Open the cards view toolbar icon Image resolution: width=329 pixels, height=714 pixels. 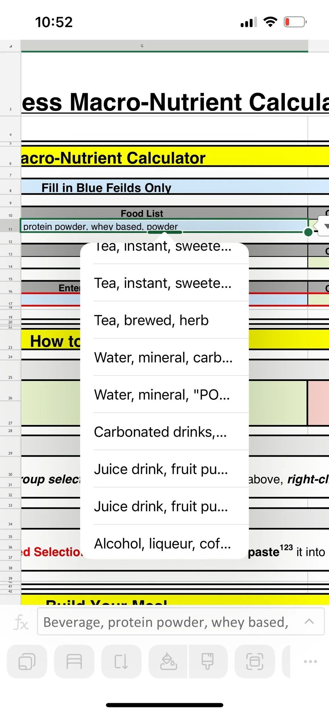coord(27,661)
